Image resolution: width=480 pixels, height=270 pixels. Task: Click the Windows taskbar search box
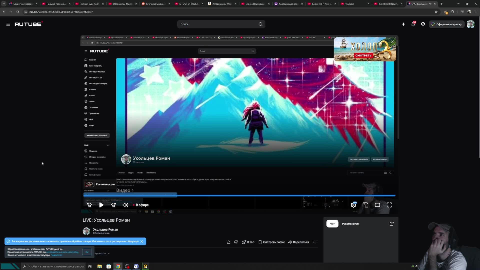(54, 266)
